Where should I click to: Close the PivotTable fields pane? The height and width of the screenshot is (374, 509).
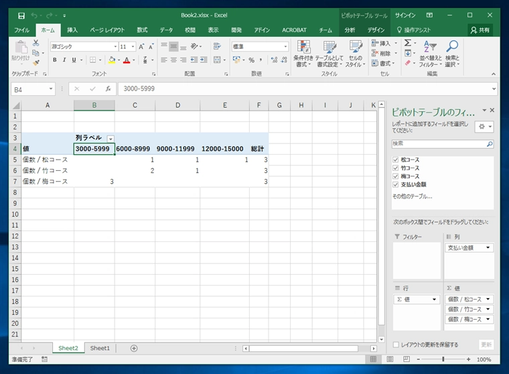tap(492, 110)
